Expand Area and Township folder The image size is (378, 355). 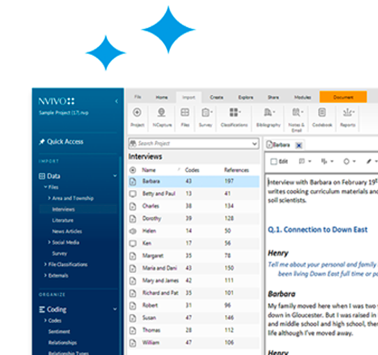pyautogui.click(x=49, y=198)
